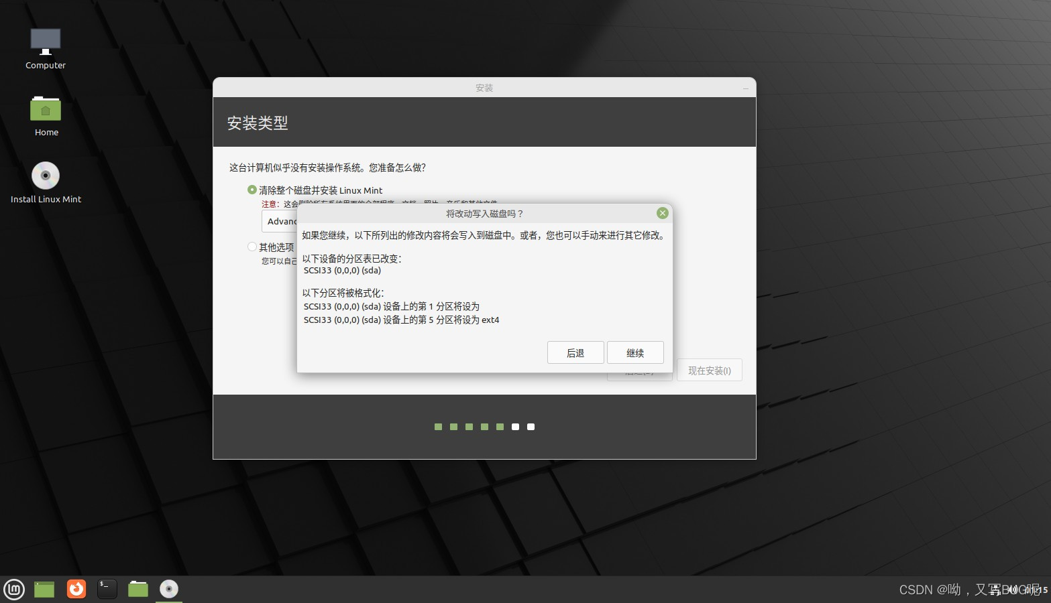
Task: Click the 以下分区将被格式化 label
Action: 343,293
